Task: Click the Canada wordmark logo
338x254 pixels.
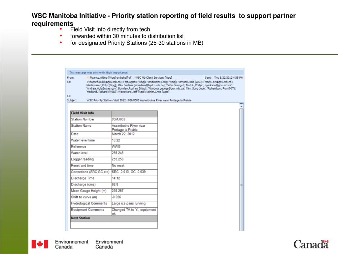Action: pyautogui.click(x=311, y=244)
